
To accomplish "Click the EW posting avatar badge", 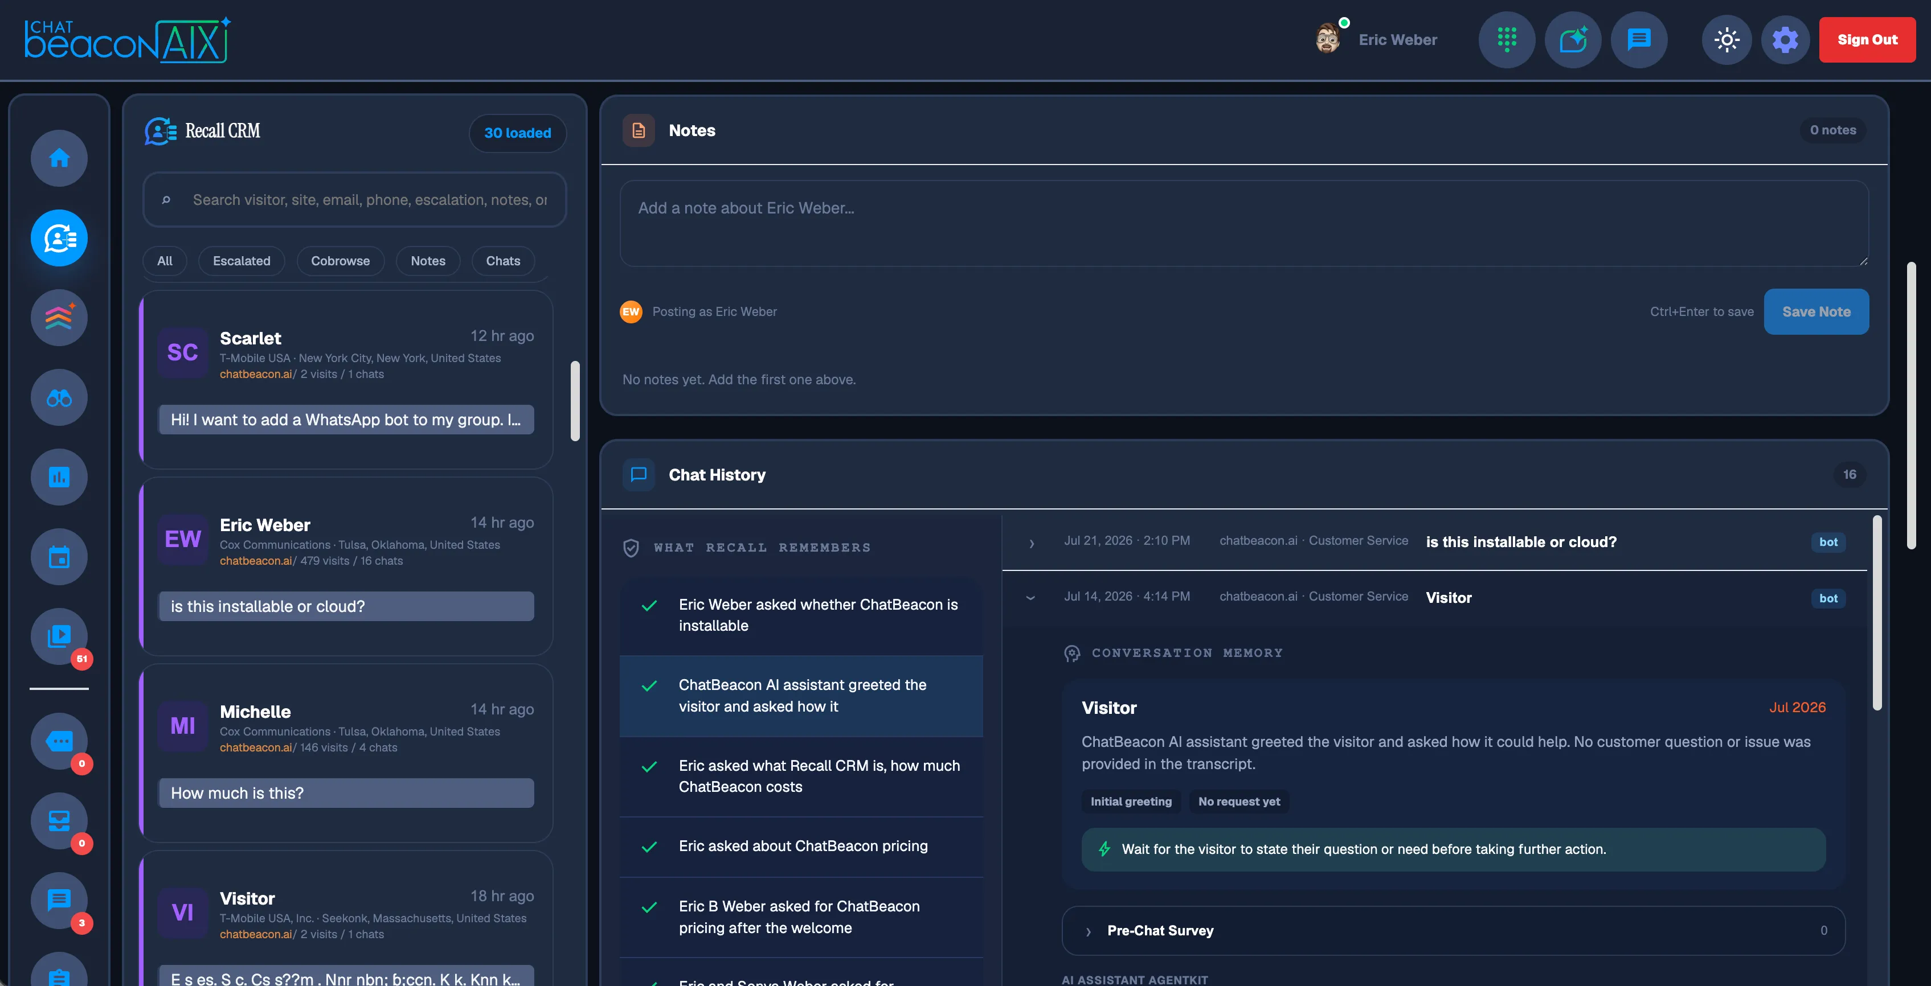I will [x=631, y=312].
